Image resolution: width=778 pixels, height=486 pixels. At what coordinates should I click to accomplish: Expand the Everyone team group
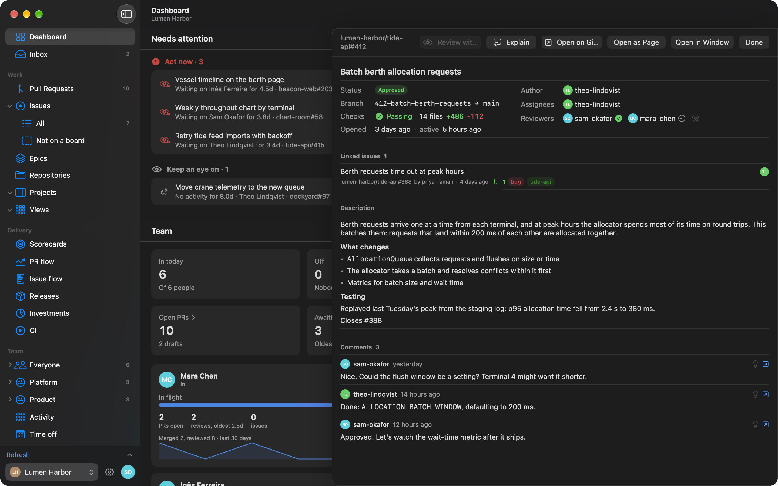10,364
